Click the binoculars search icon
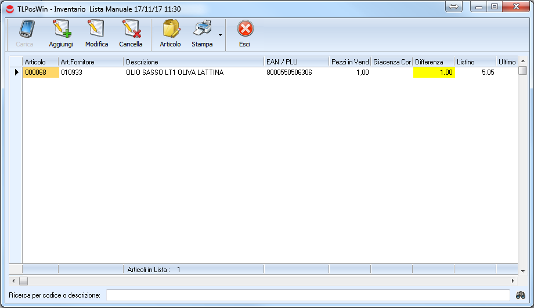The image size is (534, 308). click(521, 295)
